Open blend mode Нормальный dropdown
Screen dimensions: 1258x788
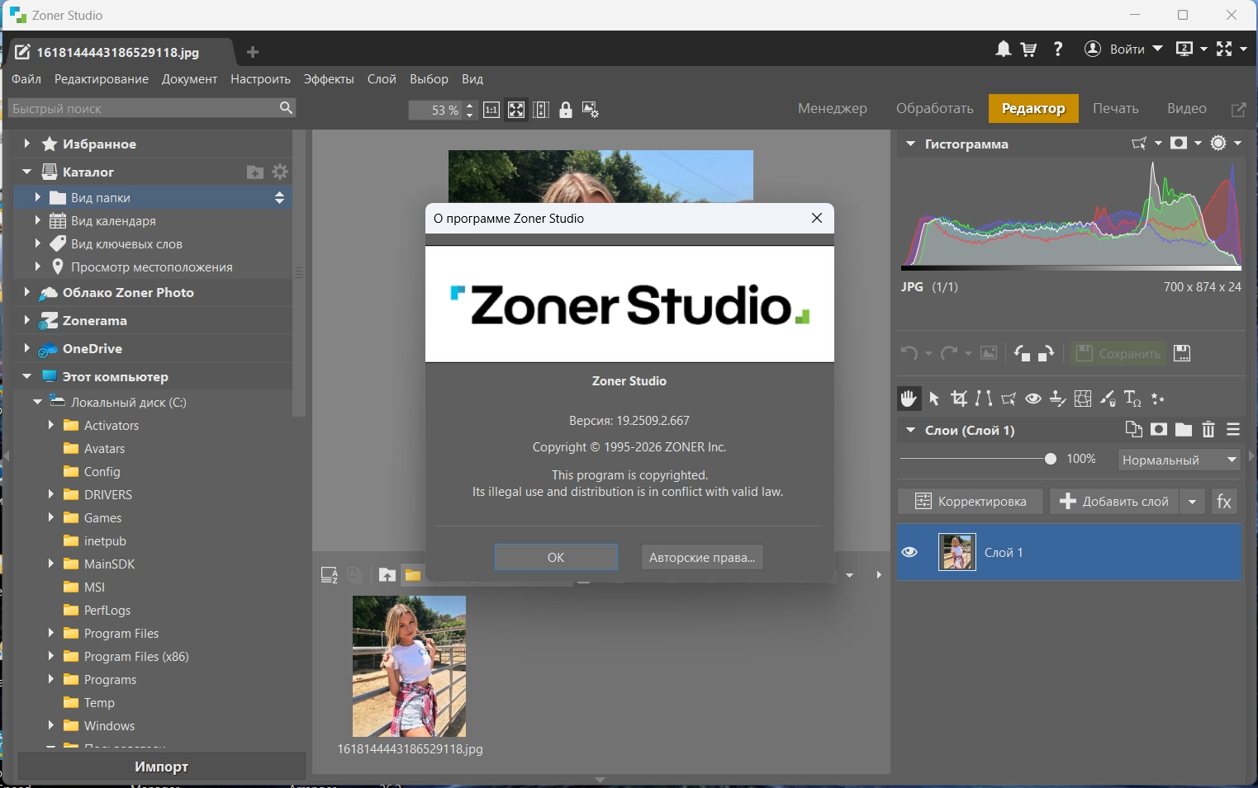(1180, 460)
